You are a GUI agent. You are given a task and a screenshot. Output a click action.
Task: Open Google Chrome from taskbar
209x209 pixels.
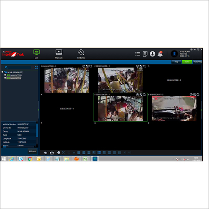(x=30, y=159)
